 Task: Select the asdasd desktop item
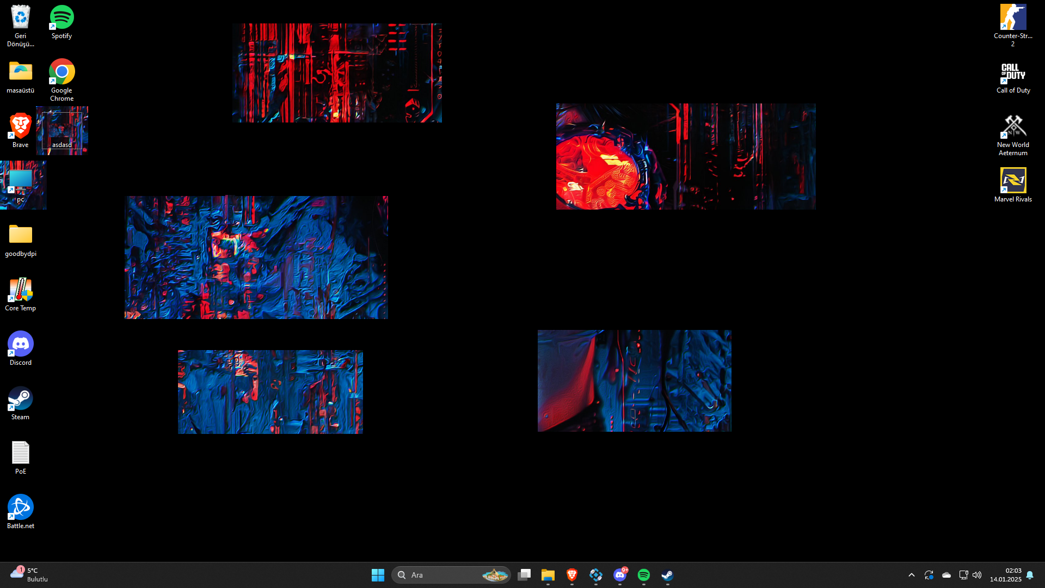62,131
